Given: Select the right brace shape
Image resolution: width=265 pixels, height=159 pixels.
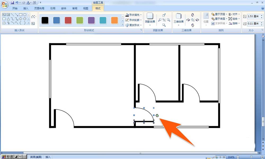Looking at the screenshot, I should (25, 23).
